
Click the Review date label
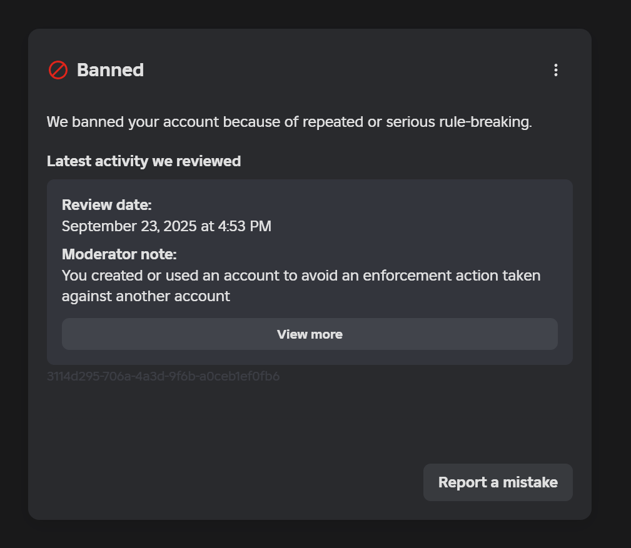click(107, 205)
